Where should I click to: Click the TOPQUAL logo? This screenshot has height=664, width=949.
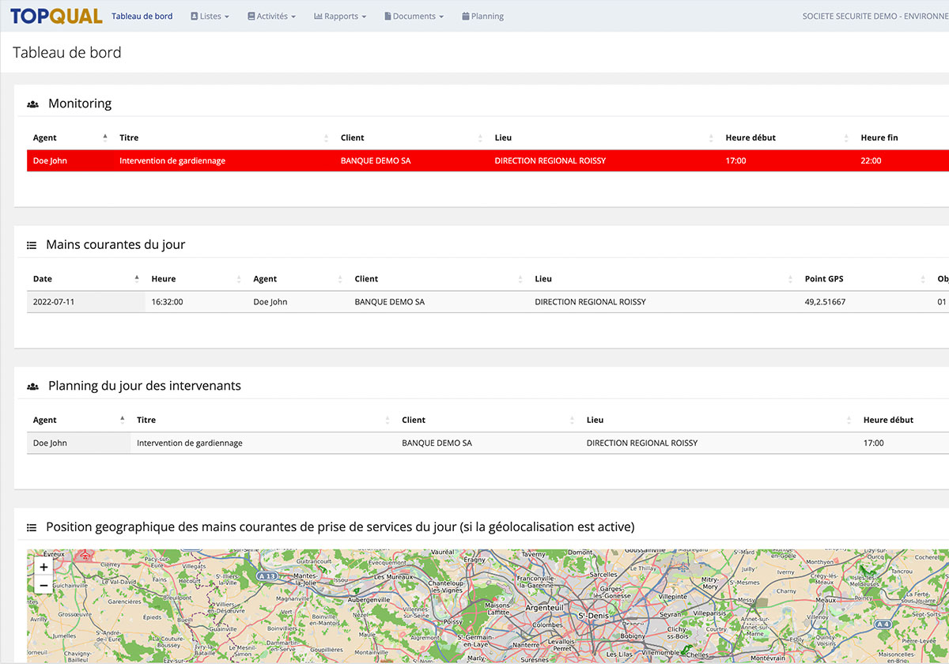(x=56, y=16)
